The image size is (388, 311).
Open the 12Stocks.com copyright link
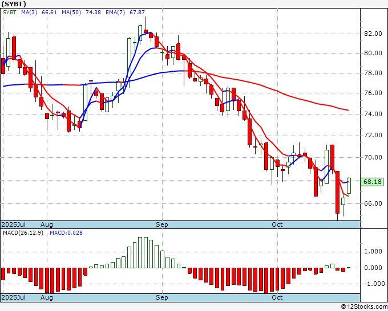click(364, 307)
